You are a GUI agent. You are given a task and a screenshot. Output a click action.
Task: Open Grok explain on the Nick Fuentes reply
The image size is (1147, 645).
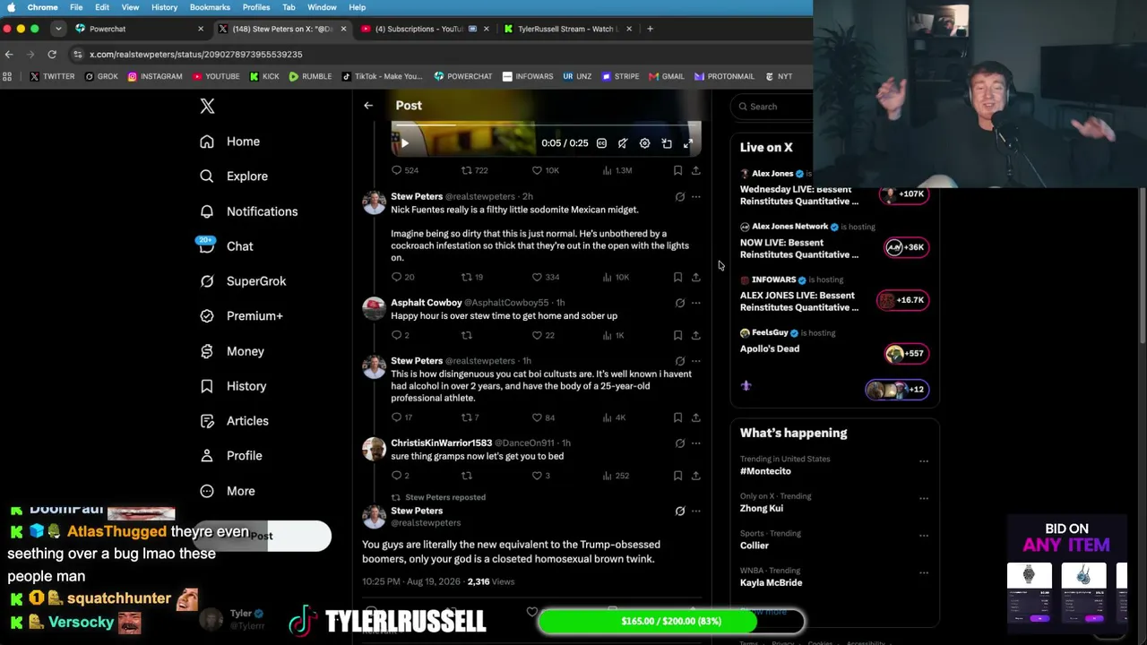[x=679, y=197]
